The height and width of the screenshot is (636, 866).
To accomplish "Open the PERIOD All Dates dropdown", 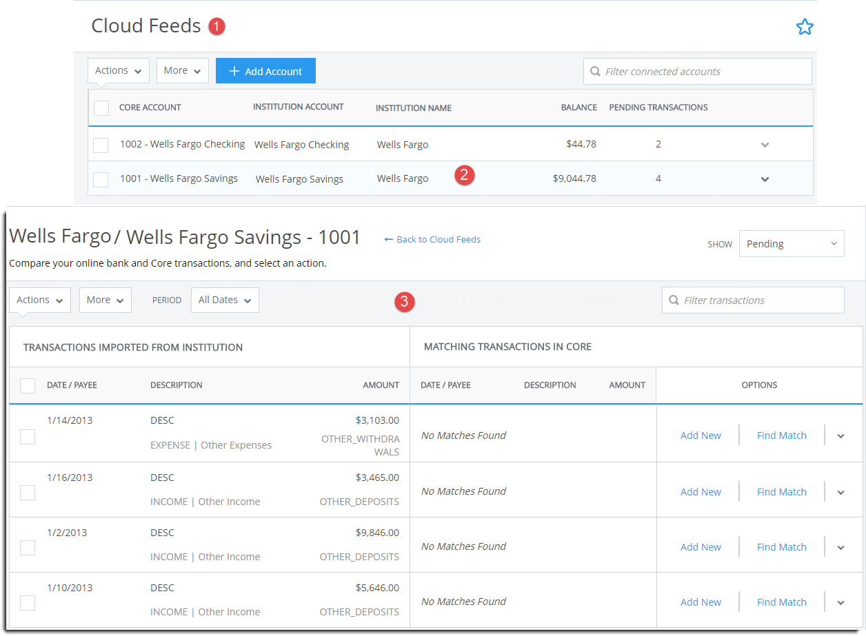I will pyautogui.click(x=225, y=300).
